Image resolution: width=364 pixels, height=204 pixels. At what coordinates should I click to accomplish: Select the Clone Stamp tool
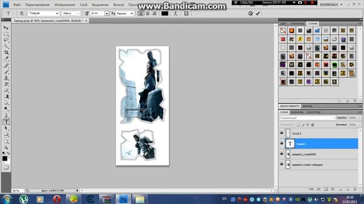pyautogui.click(x=6, y=78)
